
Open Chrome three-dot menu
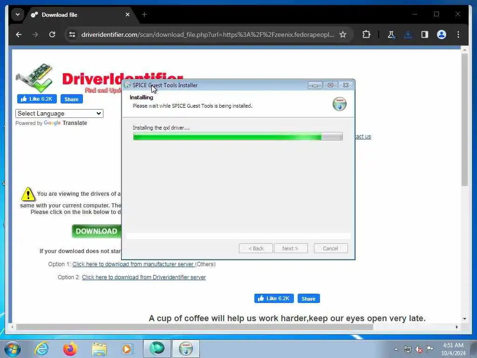coord(458,34)
